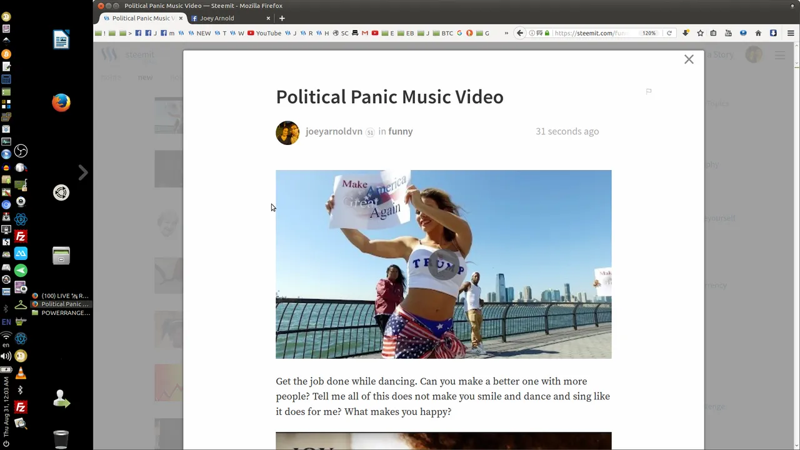
Task: Open the author joeyarnoldvn profile link
Action: coord(334,131)
